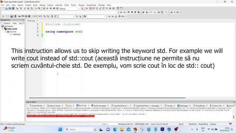
Task: Open the Settings menu
Action: 101,5
